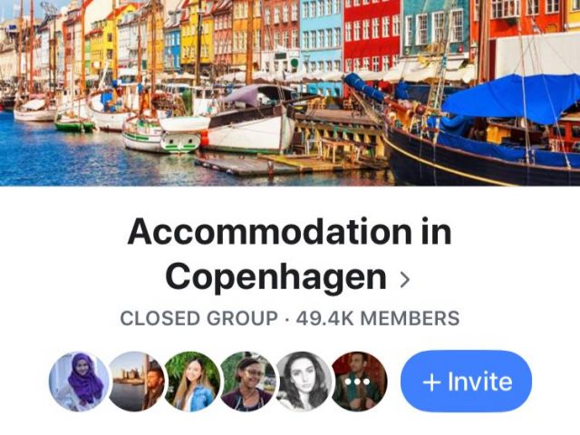Select the waterfront skyline member avatar

tap(136, 382)
